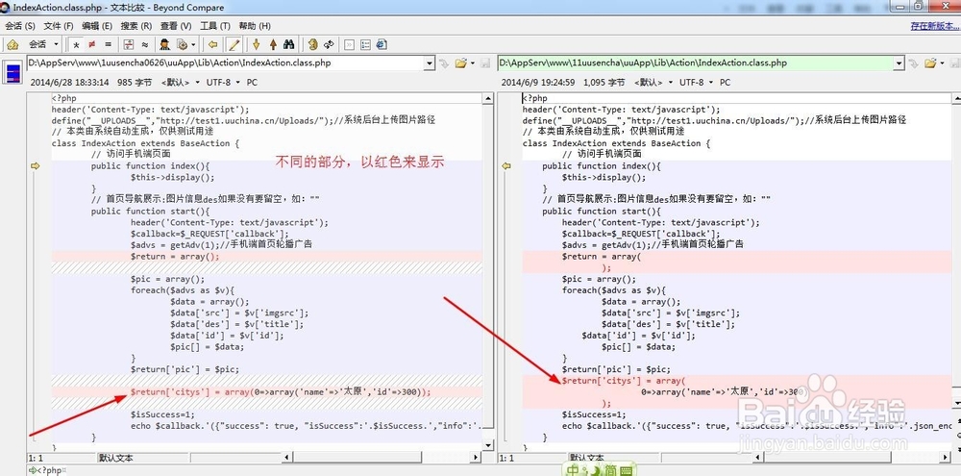This screenshot has height=476, width=961.
Task: Click left pane open-folder browse icon
Action: [x=459, y=63]
